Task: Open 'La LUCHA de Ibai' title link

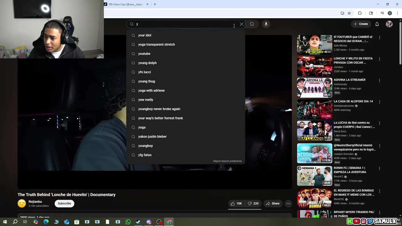Action: (354, 125)
